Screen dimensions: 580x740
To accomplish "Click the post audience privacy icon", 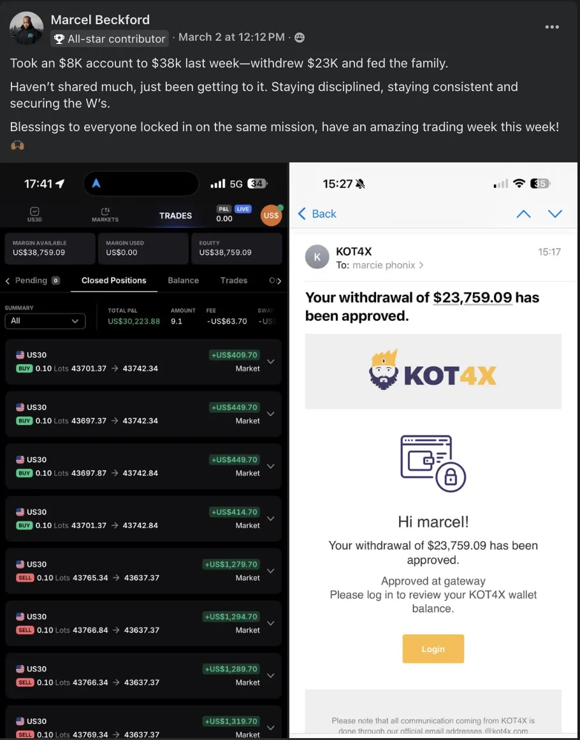I will (300, 38).
